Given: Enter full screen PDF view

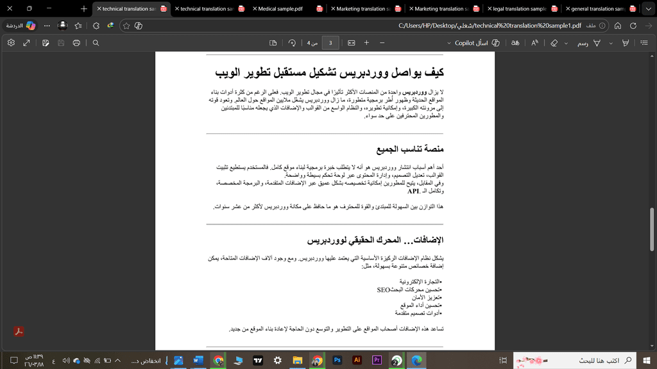Looking at the screenshot, I should pyautogui.click(x=26, y=43).
